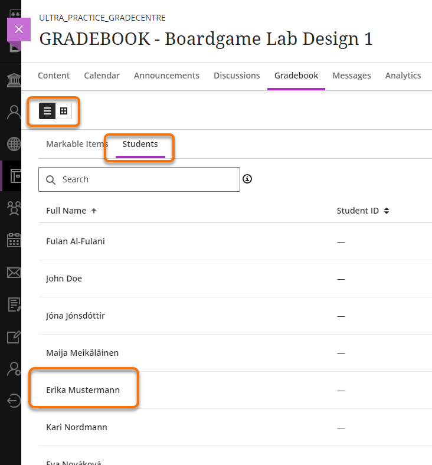This screenshot has height=465, width=432.
Task: Close the course panel with the purple X
Action: click(x=19, y=29)
